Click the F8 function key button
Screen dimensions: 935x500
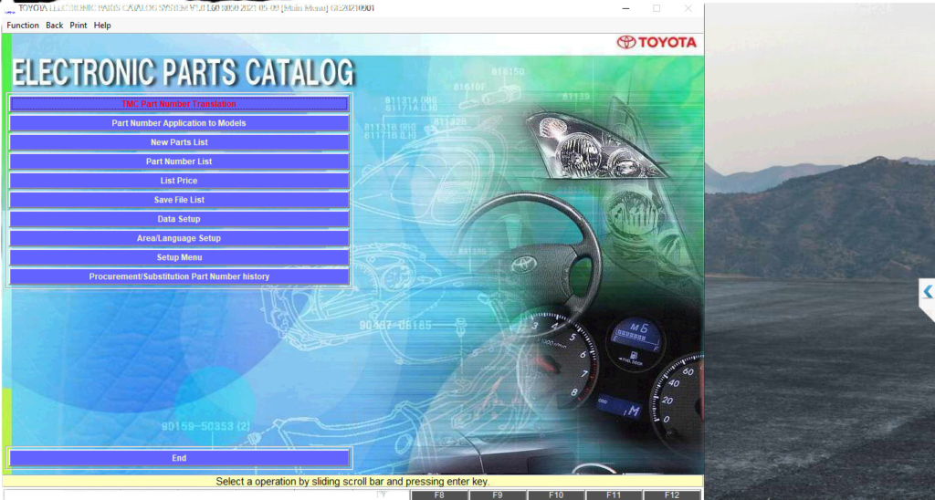pyautogui.click(x=439, y=495)
